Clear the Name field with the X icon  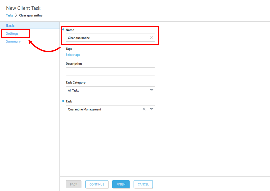(x=151, y=38)
